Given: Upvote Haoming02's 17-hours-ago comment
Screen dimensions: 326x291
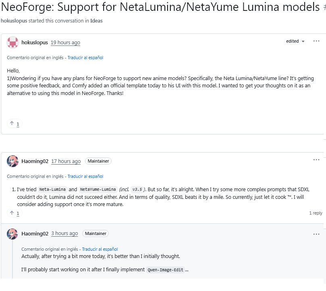Looking at the screenshot, I should point(15,213).
